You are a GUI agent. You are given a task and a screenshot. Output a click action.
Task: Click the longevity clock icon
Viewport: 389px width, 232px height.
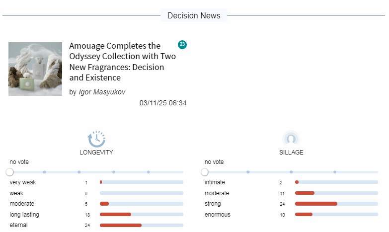96,139
